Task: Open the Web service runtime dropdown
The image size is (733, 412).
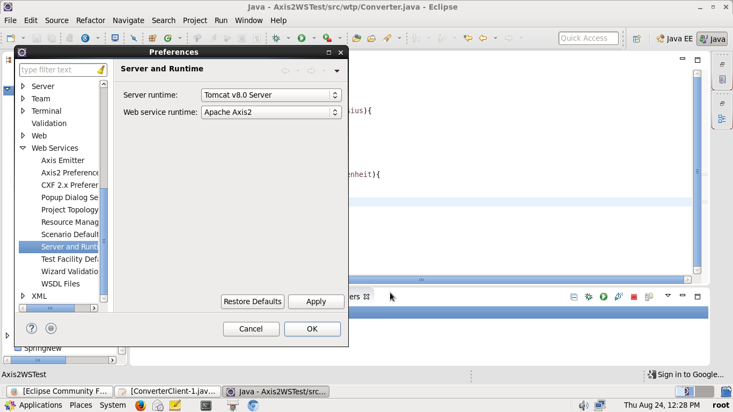Action: [x=271, y=112]
